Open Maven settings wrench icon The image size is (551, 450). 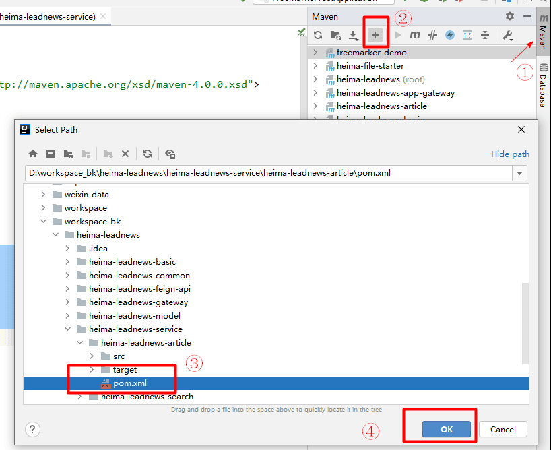pos(508,35)
